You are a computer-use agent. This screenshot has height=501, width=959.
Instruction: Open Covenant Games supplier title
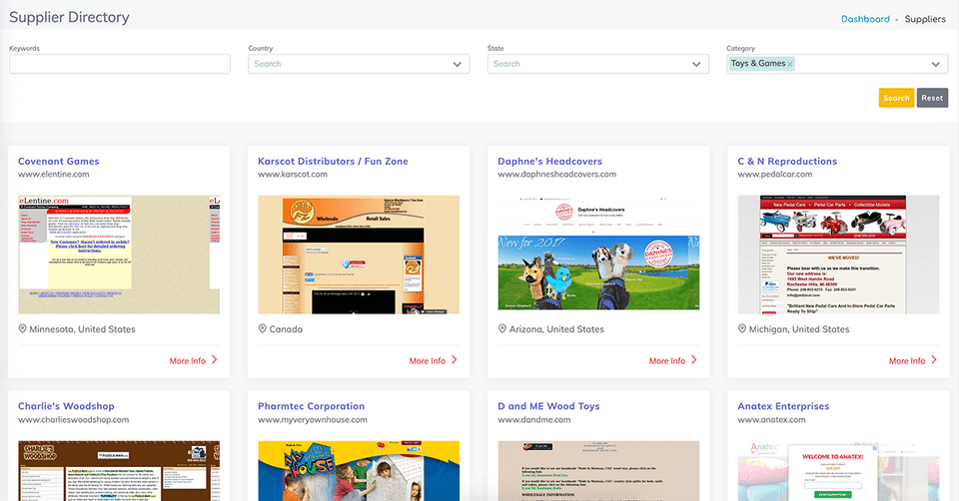click(x=59, y=162)
